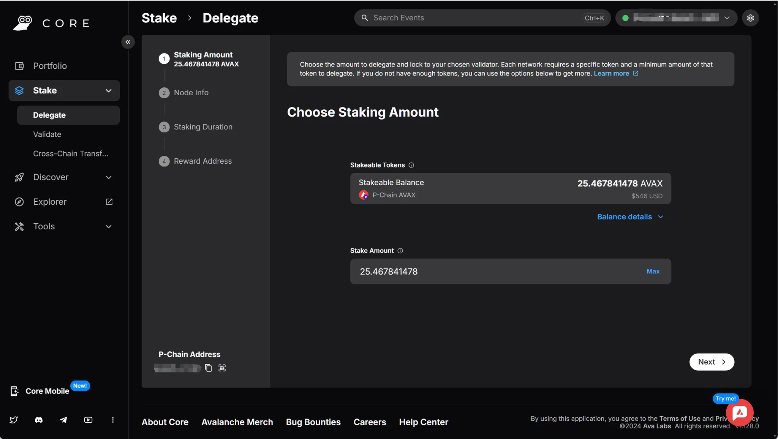Screen dimensions: 778x439
Task: Click Max to stake full balance
Action: point(653,271)
